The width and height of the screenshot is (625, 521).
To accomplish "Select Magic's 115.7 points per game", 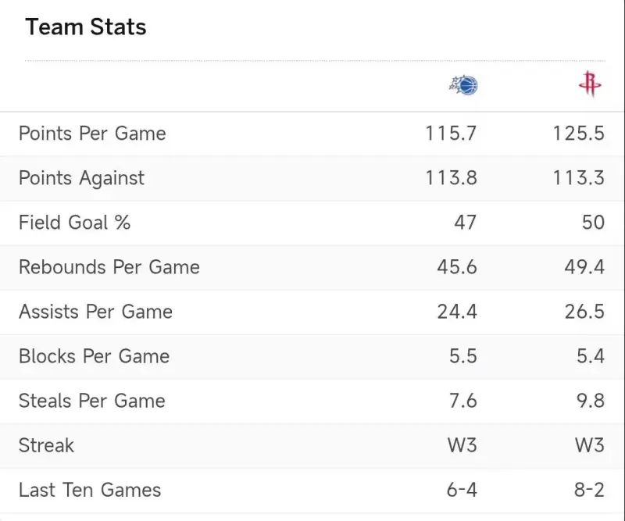I will [451, 134].
